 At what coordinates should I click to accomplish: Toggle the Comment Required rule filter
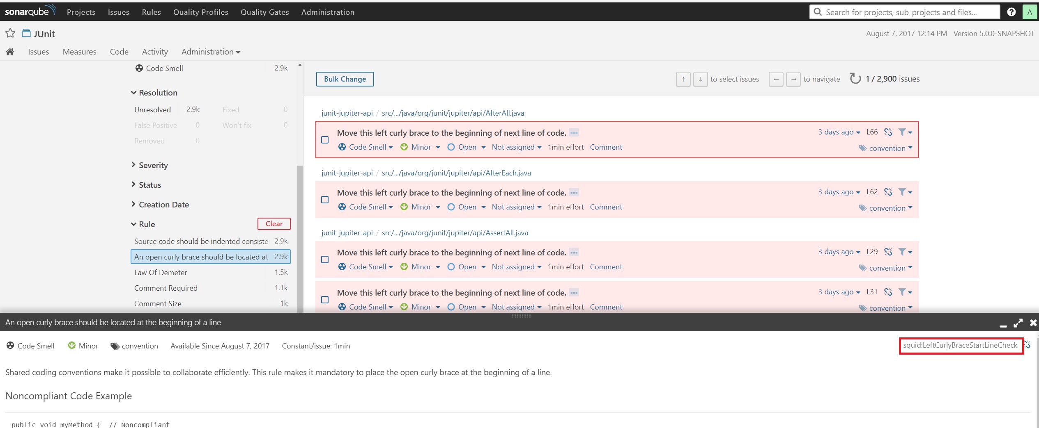pos(211,288)
